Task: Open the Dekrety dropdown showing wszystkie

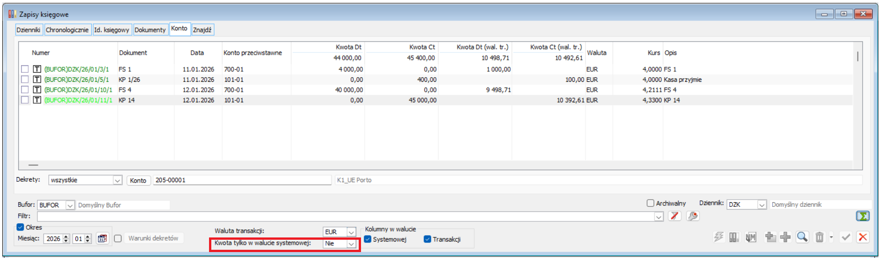Action: click(x=117, y=180)
